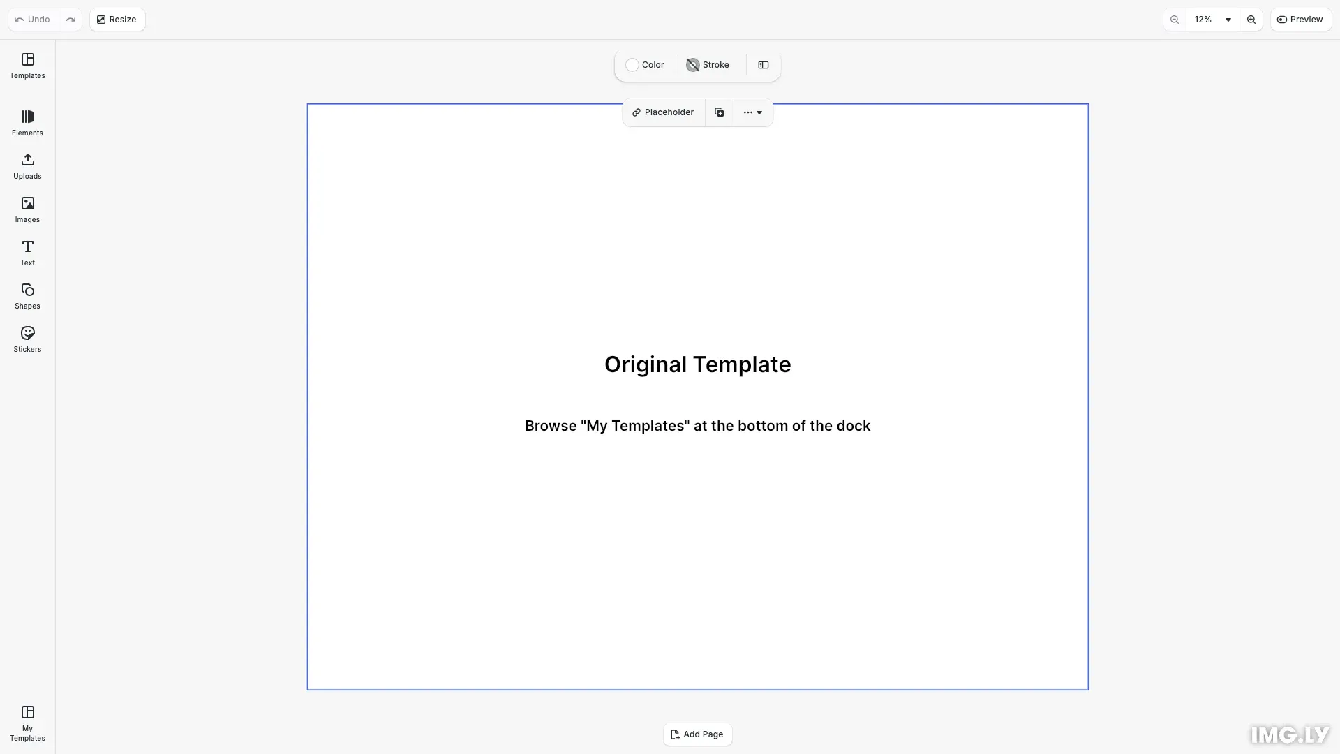This screenshot has width=1340, height=754.
Task: Open the Templates panel
Action: point(27,66)
